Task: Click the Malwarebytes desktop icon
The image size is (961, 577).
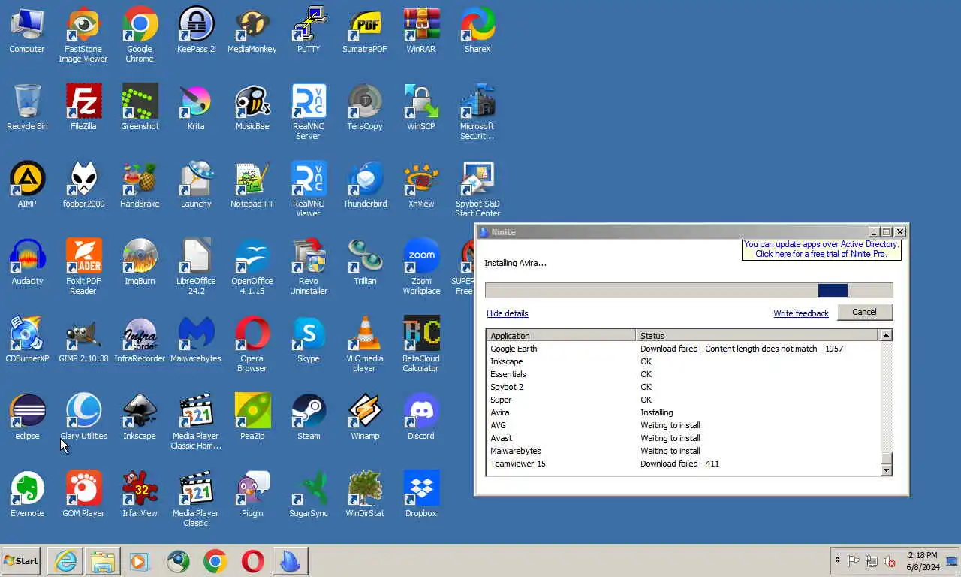Action: (x=196, y=340)
